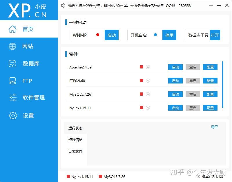The height and width of the screenshot is (182, 232).
Task: Click circled-A icon beside Apache2.4.39
Action: click(148, 67)
